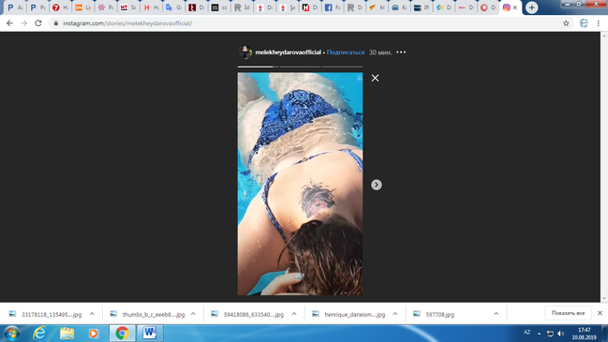Image resolution: width=608 pixels, height=342 pixels.
Task: Go to the next story with arrow
Action: tap(376, 185)
